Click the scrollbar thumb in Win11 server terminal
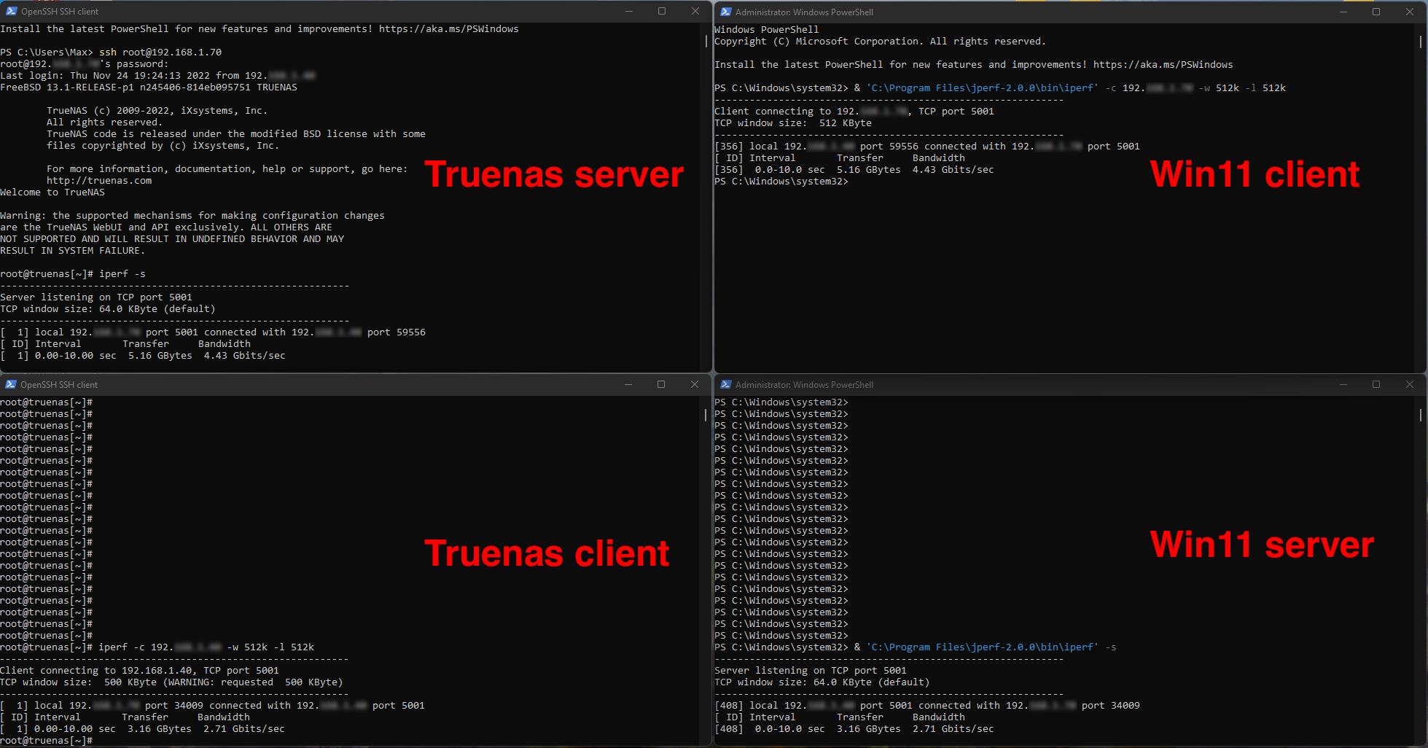1428x748 pixels. (1421, 415)
